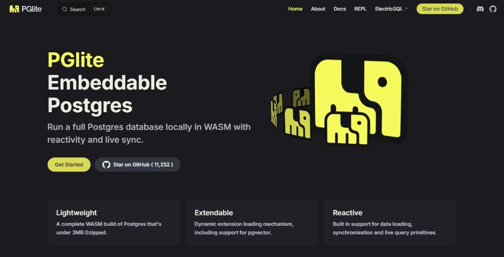504x257 pixels.
Task: Go to Home nav item
Action: pos(295,9)
